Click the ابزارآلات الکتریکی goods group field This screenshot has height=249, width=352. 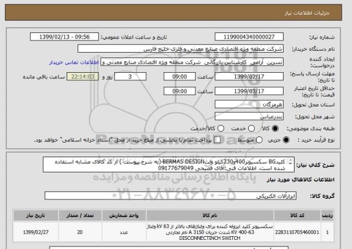point(170,196)
